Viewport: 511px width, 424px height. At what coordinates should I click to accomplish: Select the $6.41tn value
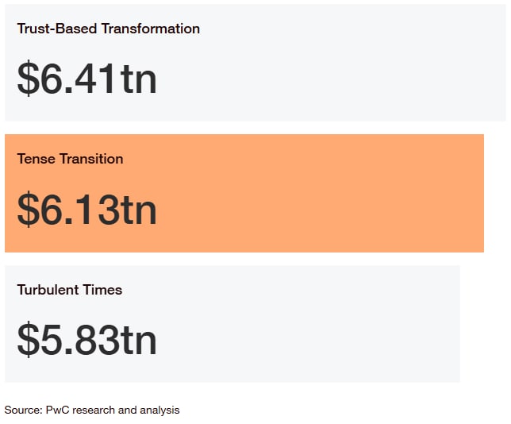coord(87,79)
